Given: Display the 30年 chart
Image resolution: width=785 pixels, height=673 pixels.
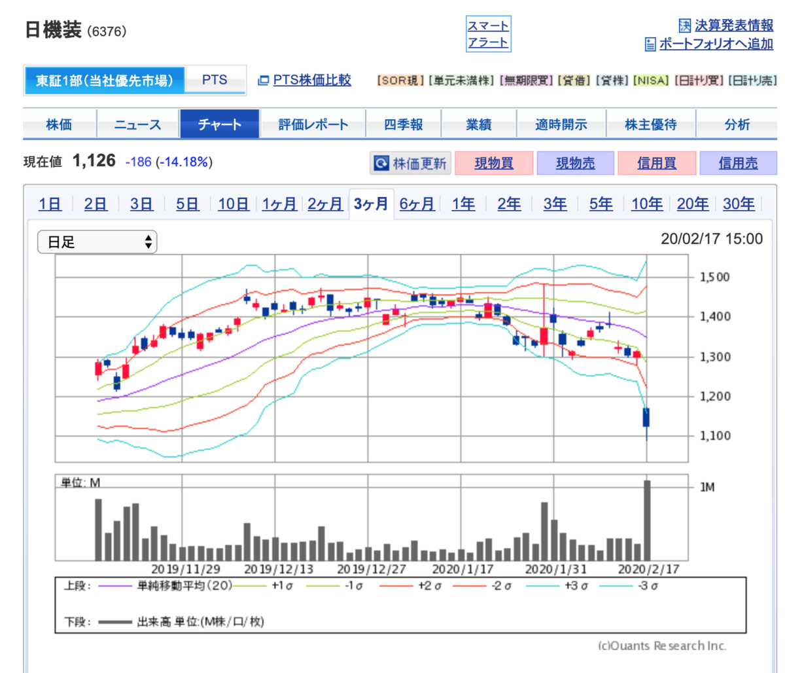Looking at the screenshot, I should pos(739,204).
